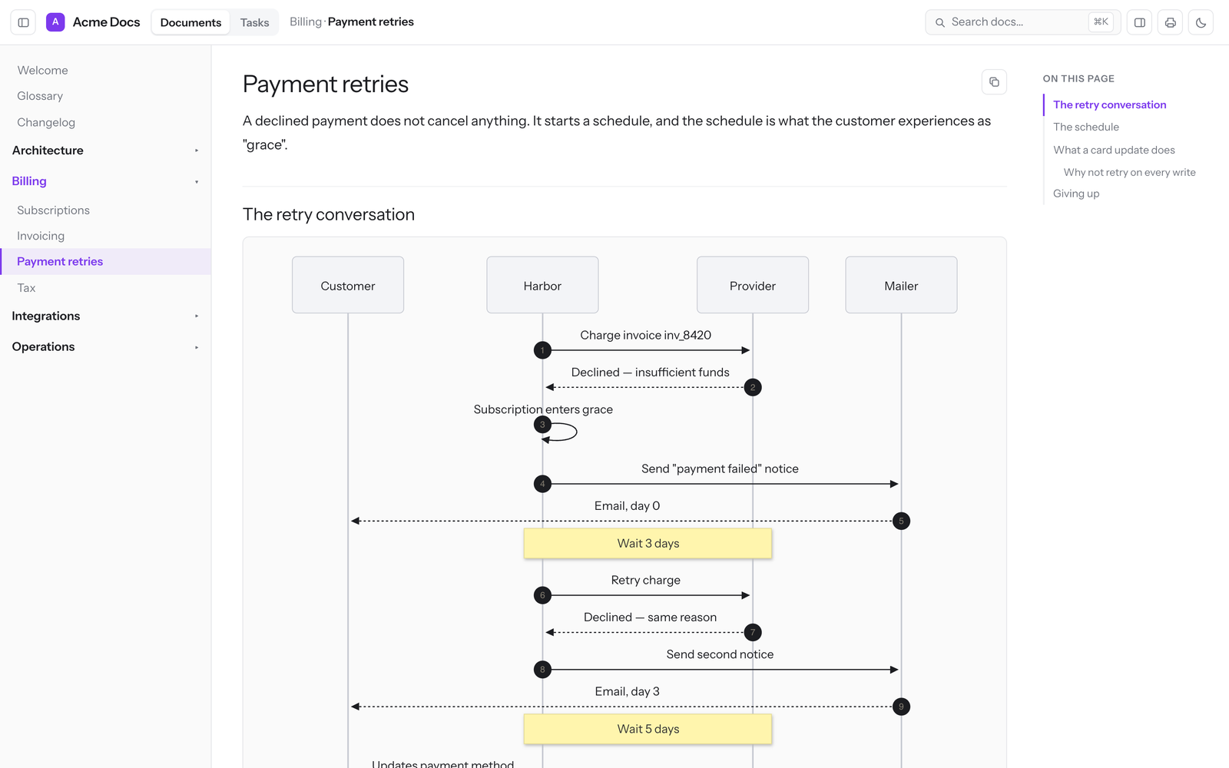1229x768 pixels.
Task: Click sequence step 1 marker
Action: tap(542, 350)
